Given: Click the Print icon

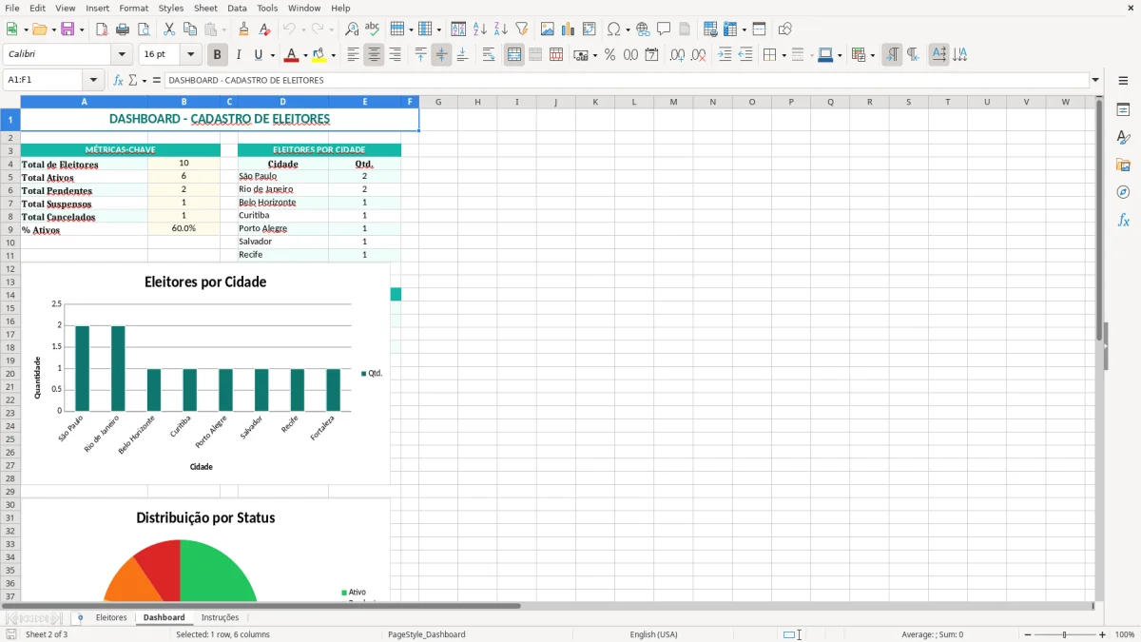Looking at the screenshot, I should [x=123, y=29].
